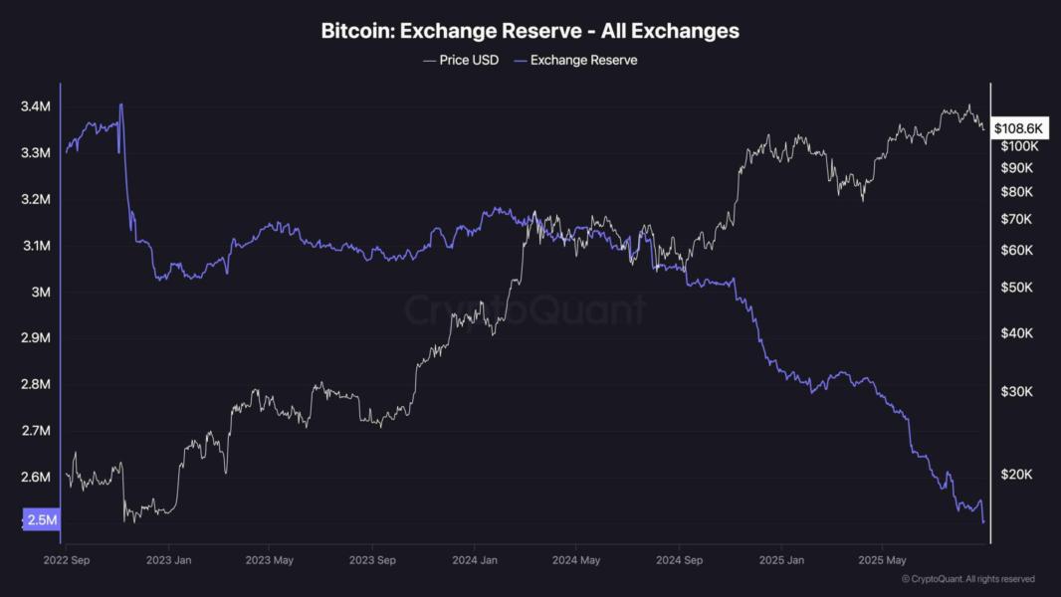Click the $20K right axis label
Image resolution: width=1061 pixels, height=597 pixels.
(x=1016, y=474)
